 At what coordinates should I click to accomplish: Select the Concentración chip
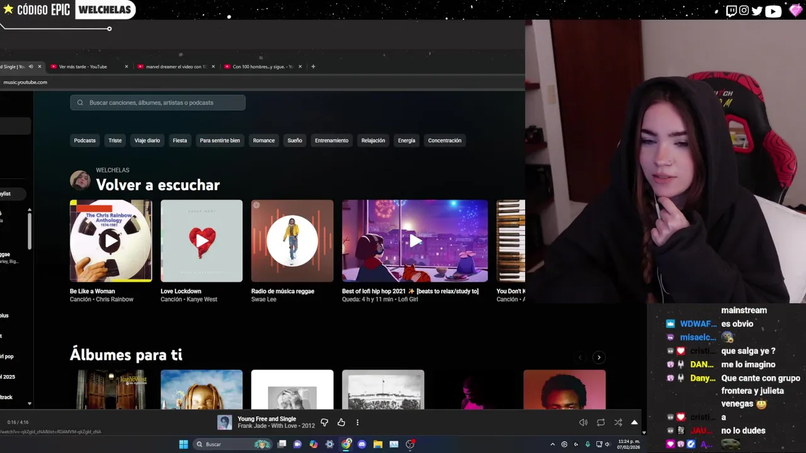pos(445,140)
